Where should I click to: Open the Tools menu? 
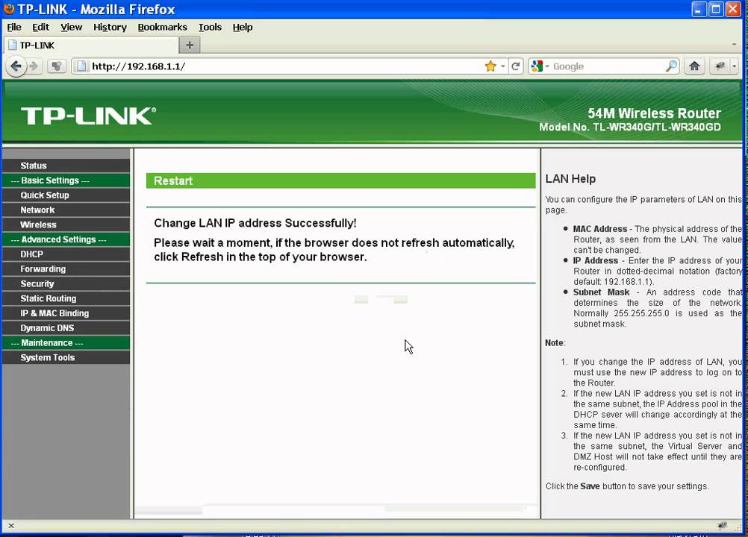pyautogui.click(x=210, y=27)
